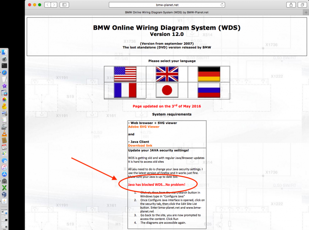Screen dimensions: 309x230
Task: Open Calendar from the Dock
Action: (x=4, y=147)
